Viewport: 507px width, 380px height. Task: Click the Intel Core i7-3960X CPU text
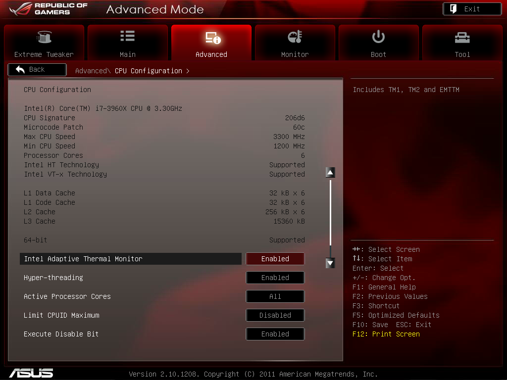[103, 108]
